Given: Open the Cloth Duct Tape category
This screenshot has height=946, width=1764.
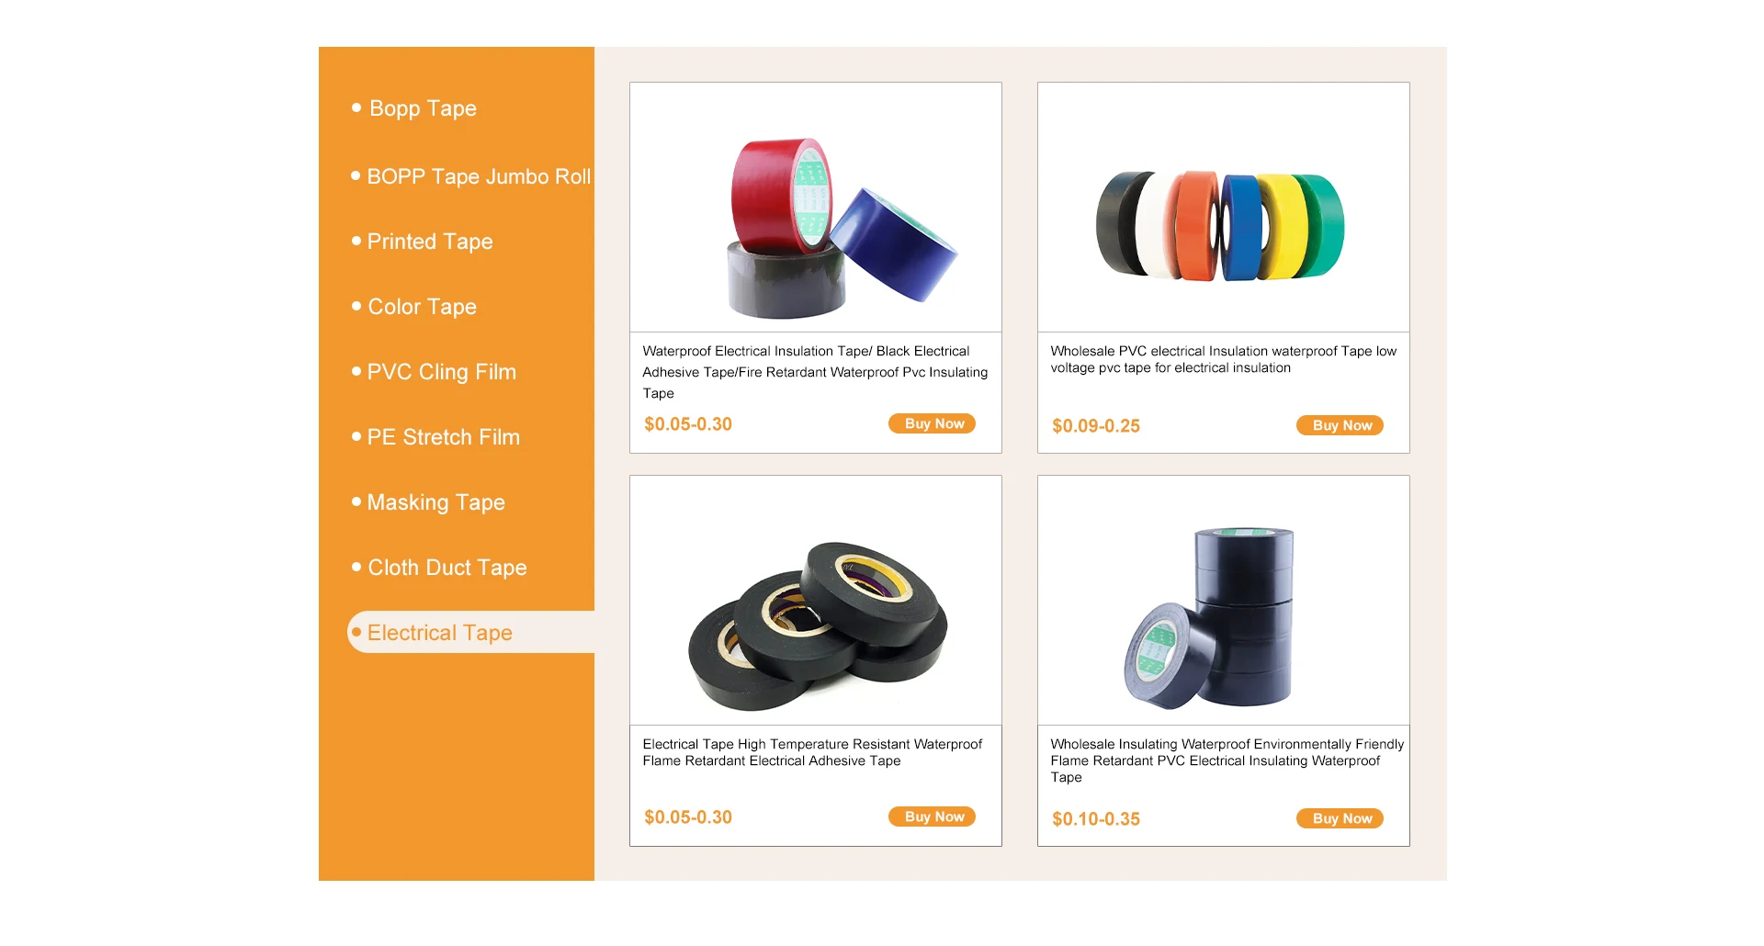Looking at the screenshot, I should pyautogui.click(x=447, y=568).
